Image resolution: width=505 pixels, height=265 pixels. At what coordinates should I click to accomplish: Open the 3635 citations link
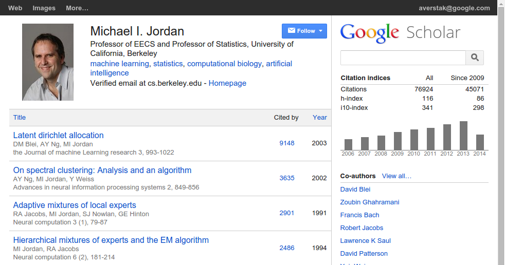pyautogui.click(x=286, y=178)
